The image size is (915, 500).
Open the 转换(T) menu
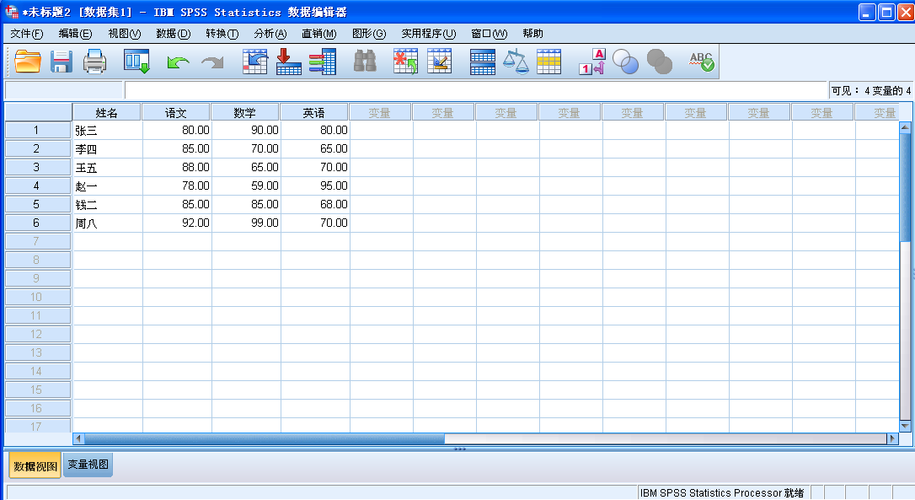tap(222, 34)
